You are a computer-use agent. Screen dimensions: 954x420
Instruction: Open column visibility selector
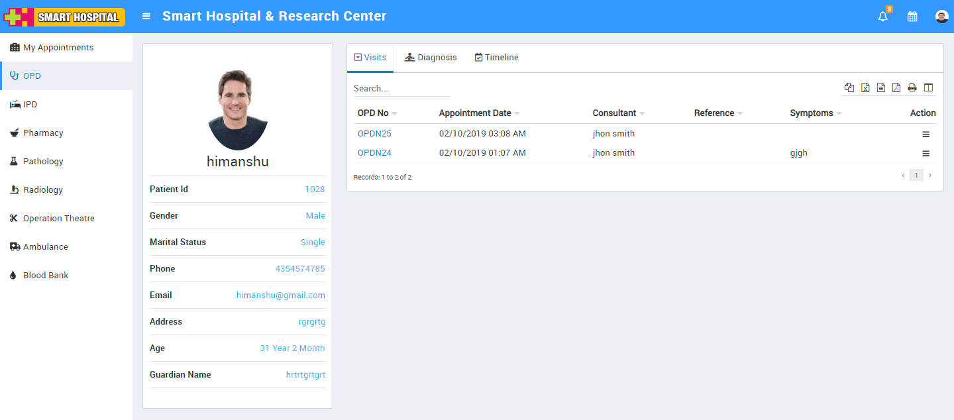click(x=928, y=87)
